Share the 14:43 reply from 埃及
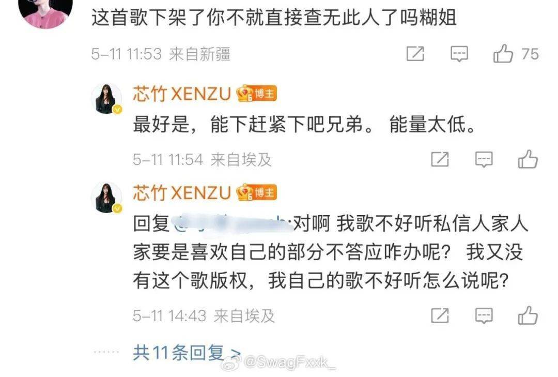The height and width of the screenshot is (377, 558). [440, 315]
